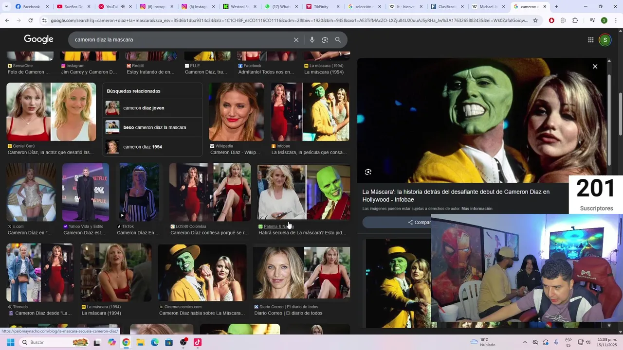Go back in browser history
This screenshot has height=350, width=623.
coord(7,20)
